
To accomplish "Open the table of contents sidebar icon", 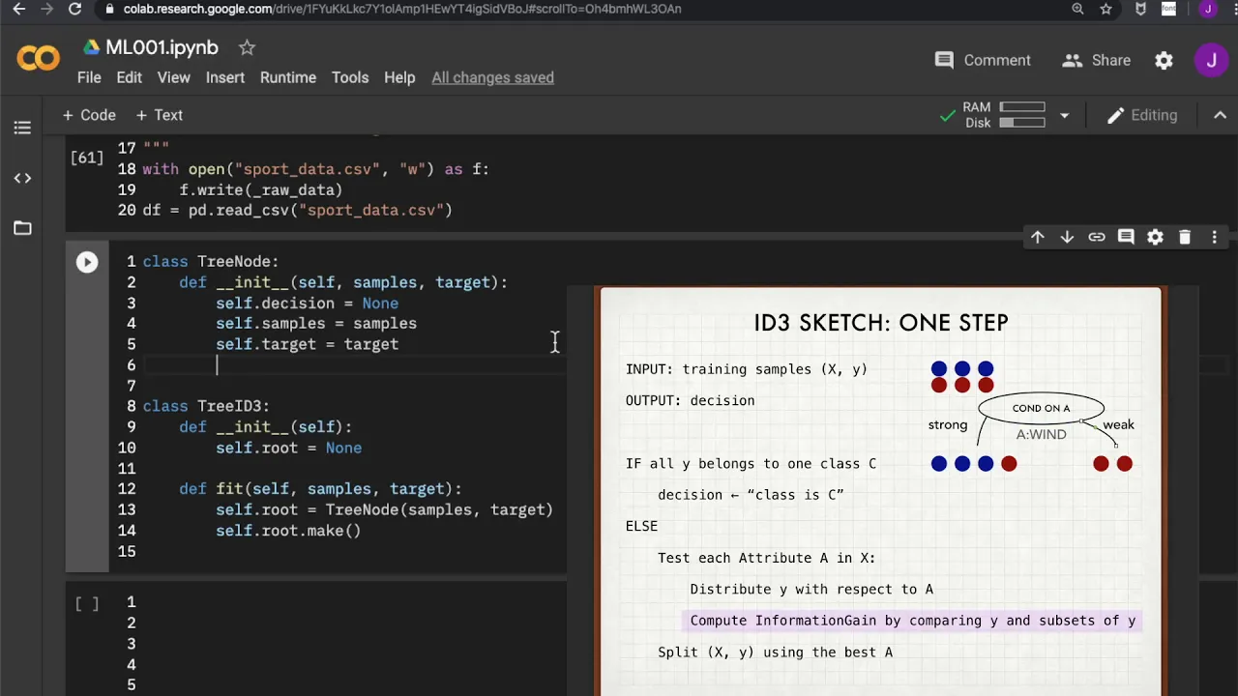I will (x=22, y=128).
